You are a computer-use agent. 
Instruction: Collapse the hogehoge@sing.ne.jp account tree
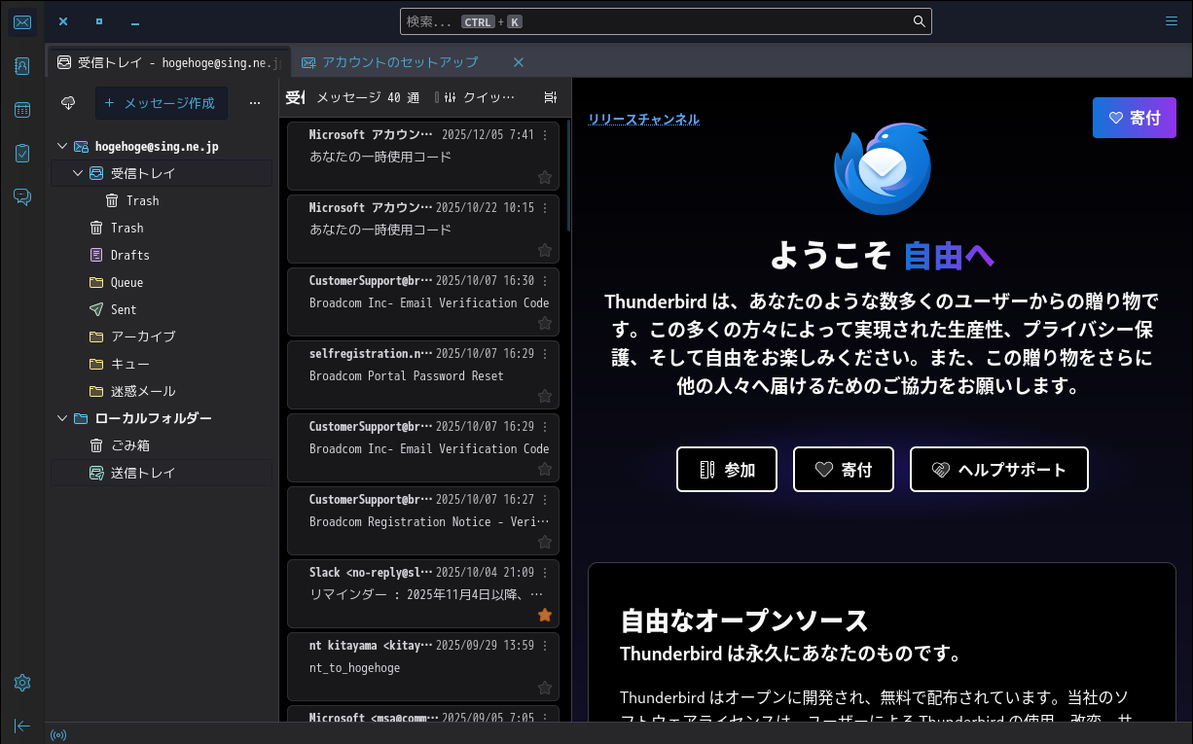pos(64,146)
